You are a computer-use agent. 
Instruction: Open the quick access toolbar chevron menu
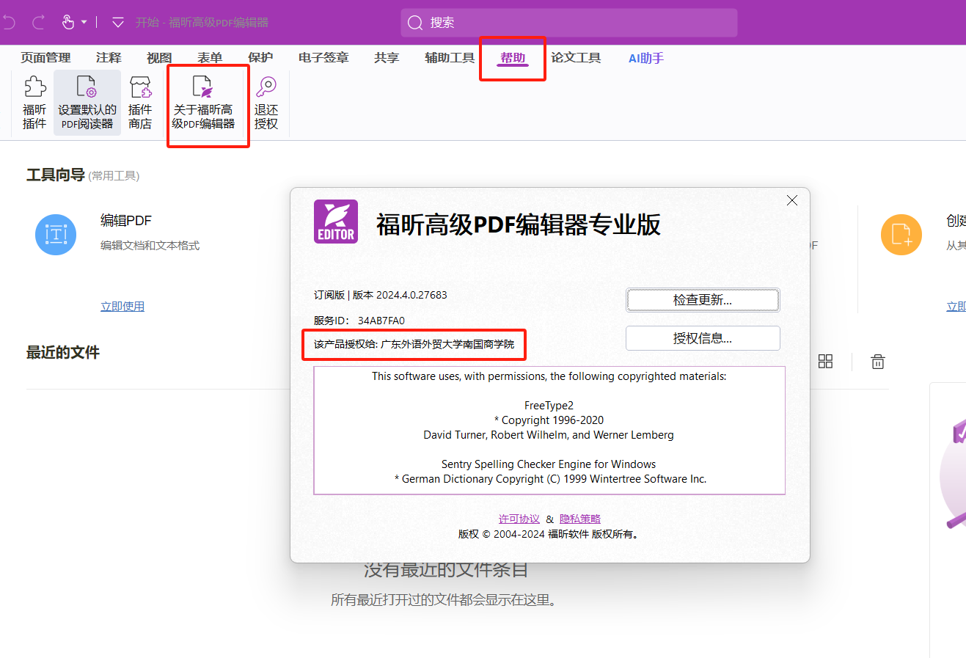pos(117,22)
